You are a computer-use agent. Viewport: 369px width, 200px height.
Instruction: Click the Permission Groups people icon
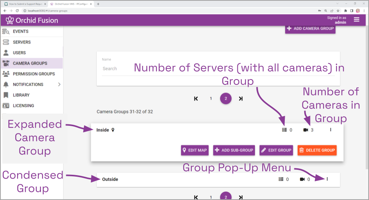click(6, 74)
